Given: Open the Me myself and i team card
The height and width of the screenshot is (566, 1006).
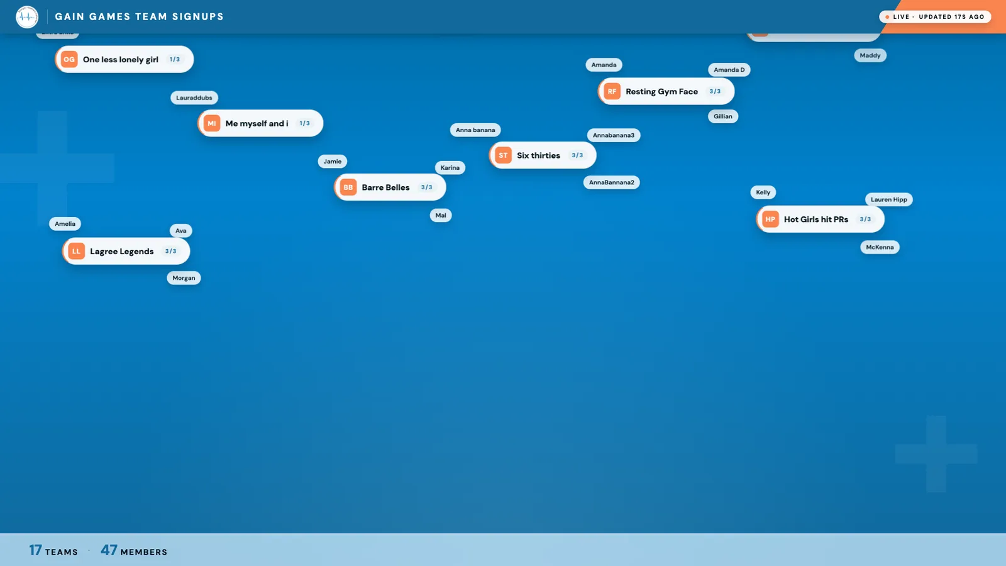Looking at the screenshot, I should [260, 123].
